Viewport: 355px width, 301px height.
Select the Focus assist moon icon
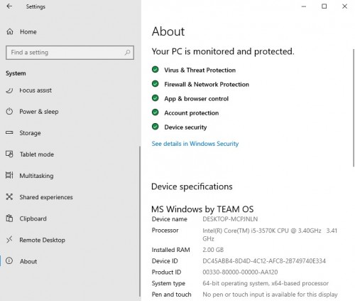[9, 90]
